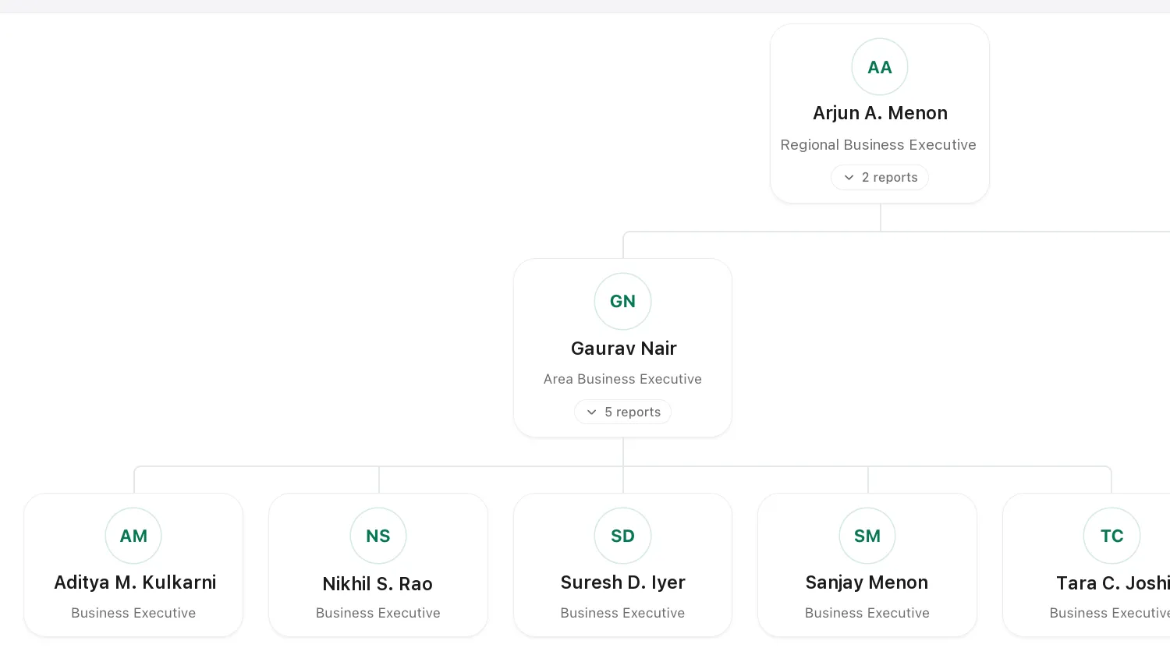Click the Area Business Executive title
The height and width of the screenshot is (655, 1170).
pyautogui.click(x=622, y=379)
